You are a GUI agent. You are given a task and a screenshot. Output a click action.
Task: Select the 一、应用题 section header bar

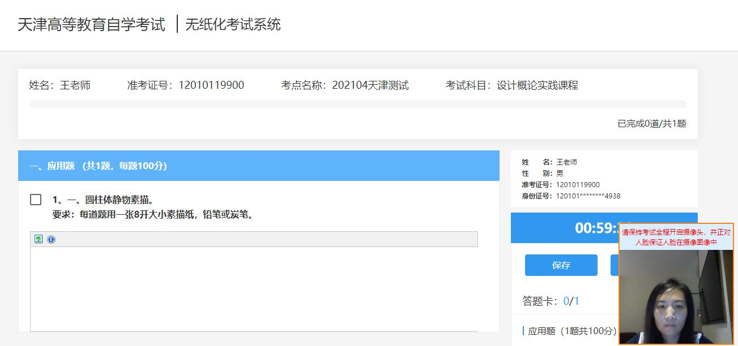(x=258, y=166)
